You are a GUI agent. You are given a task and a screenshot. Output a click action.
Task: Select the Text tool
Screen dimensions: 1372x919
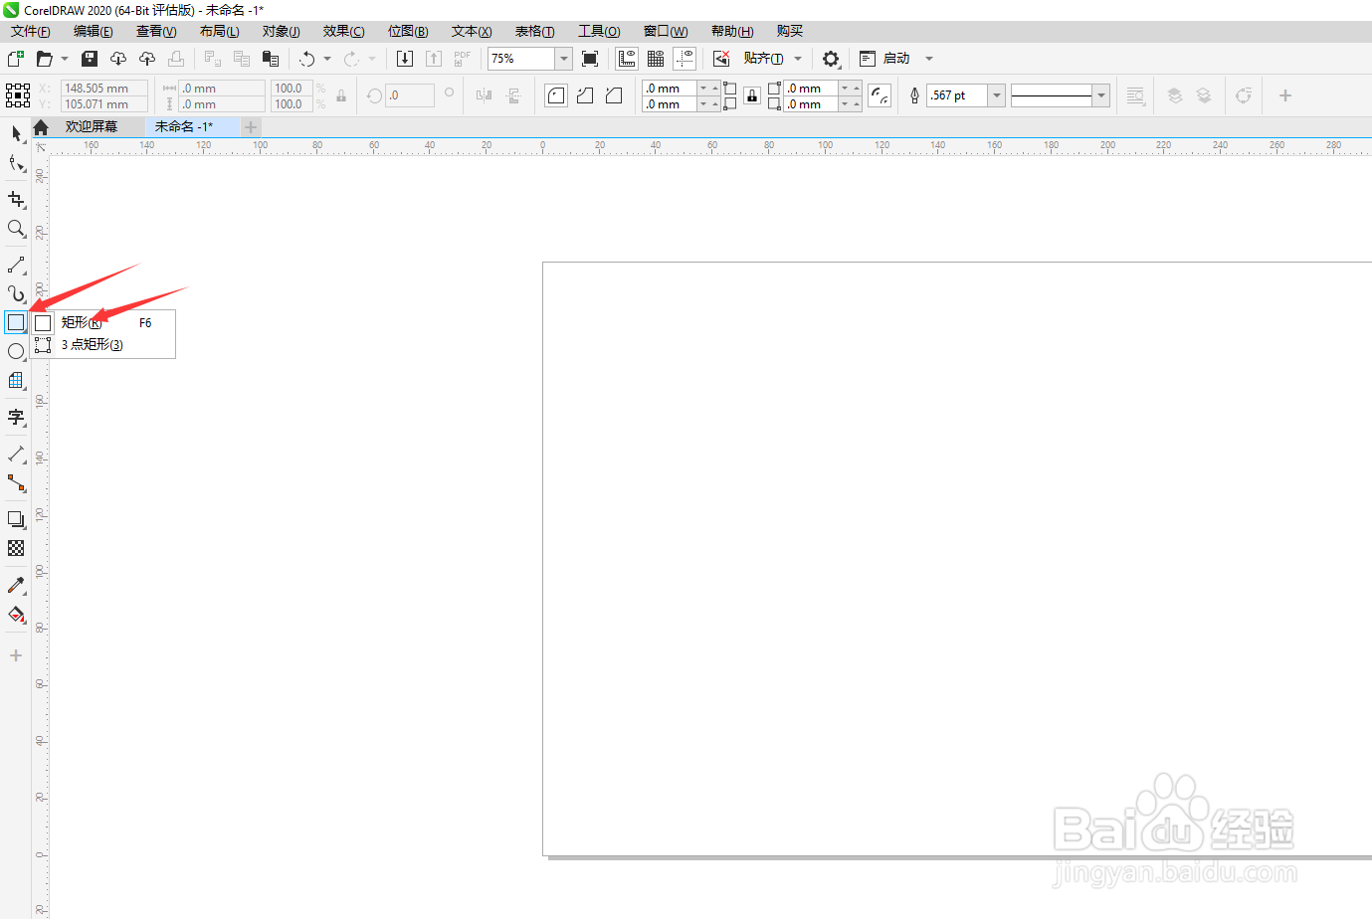click(x=16, y=418)
